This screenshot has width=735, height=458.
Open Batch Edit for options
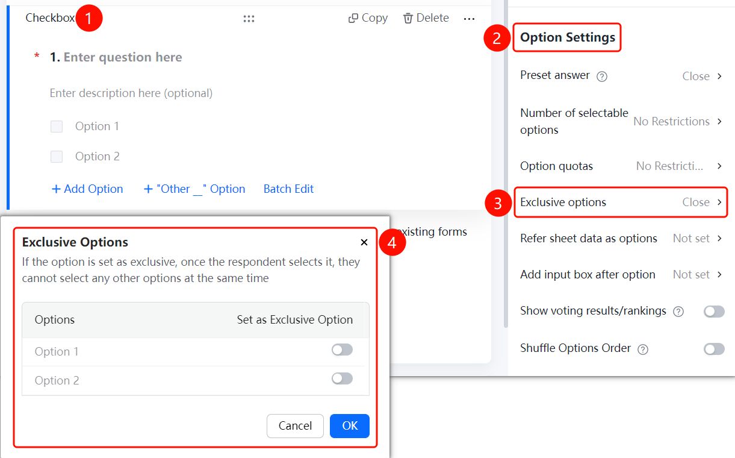click(289, 189)
